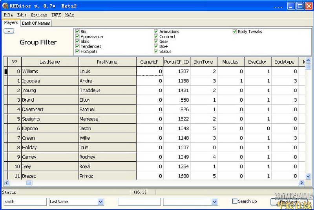Viewport: 314px width, 210px height.
Task: Select the Brand last name cell
Action: pos(50,100)
